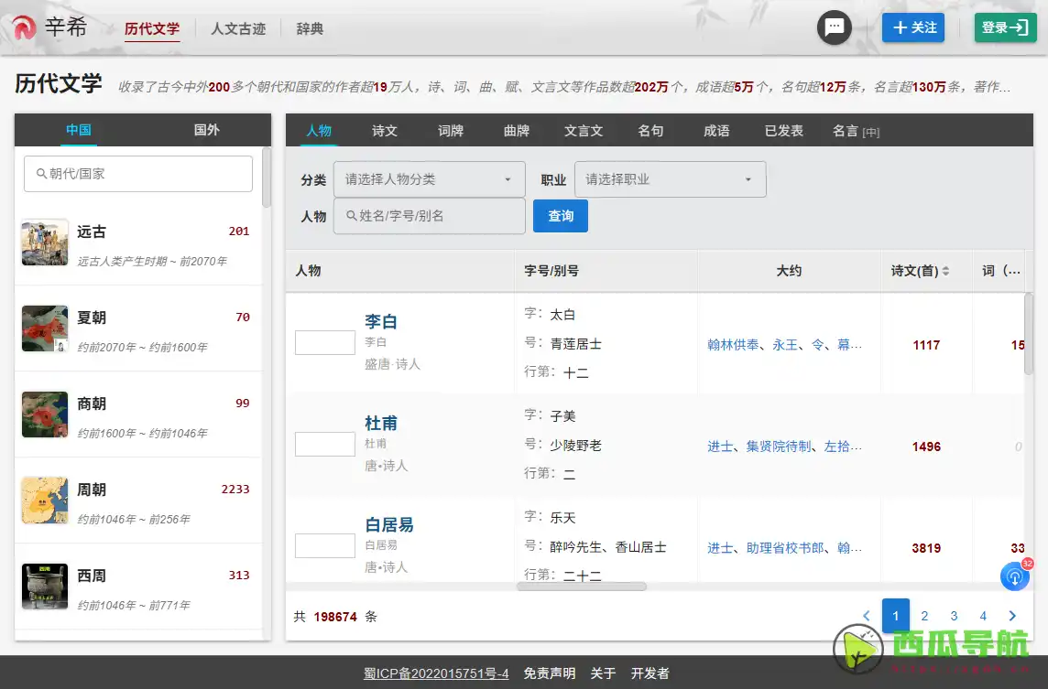Open the 历代文学 navigation menu
Viewport: 1048px width, 689px height.
click(152, 28)
